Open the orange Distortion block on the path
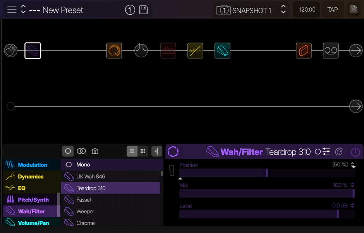The height and width of the screenshot is (233, 364). 114,50
